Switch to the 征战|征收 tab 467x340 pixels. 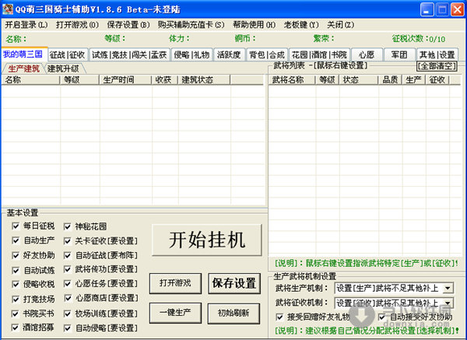pos(68,54)
